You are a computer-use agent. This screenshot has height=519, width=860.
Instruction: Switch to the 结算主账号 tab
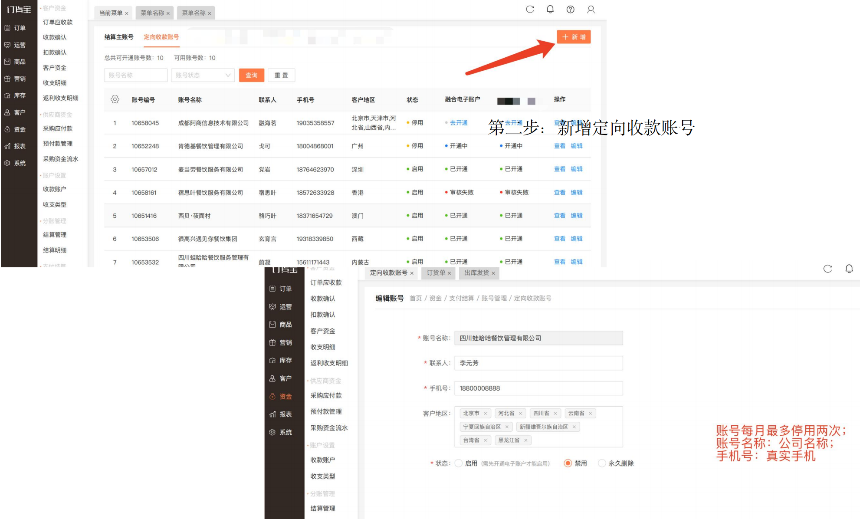point(119,37)
